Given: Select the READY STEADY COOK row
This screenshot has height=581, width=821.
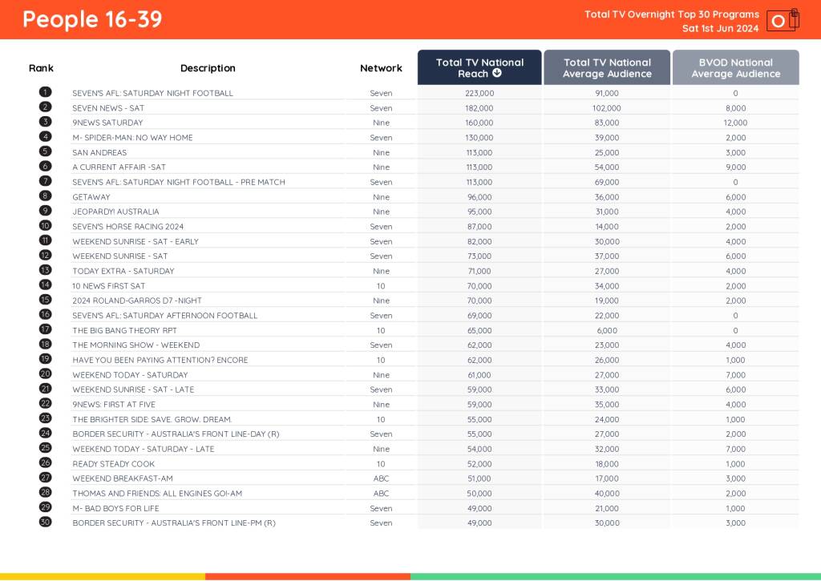Looking at the screenshot, I should coord(114,463).
